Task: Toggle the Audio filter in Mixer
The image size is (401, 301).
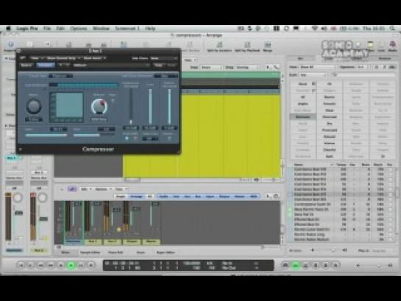Action: point(163,196)
